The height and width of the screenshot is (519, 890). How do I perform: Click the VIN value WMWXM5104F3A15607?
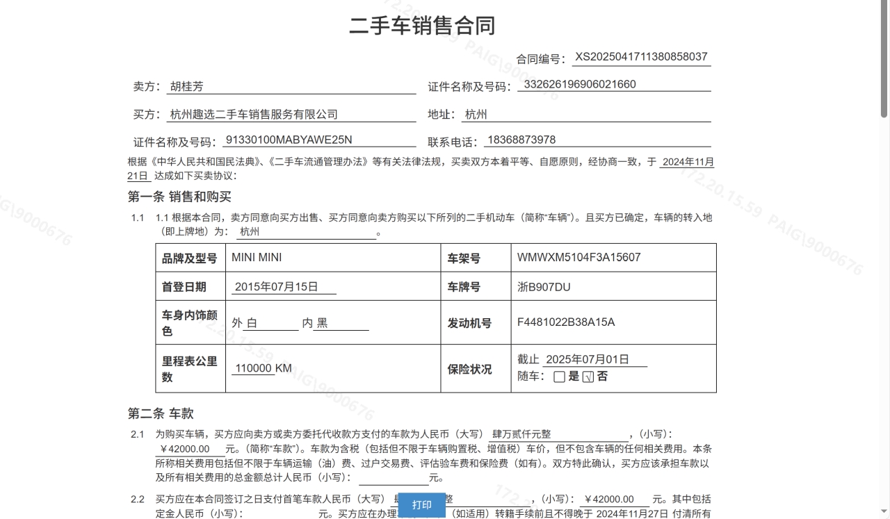point(578,258)
